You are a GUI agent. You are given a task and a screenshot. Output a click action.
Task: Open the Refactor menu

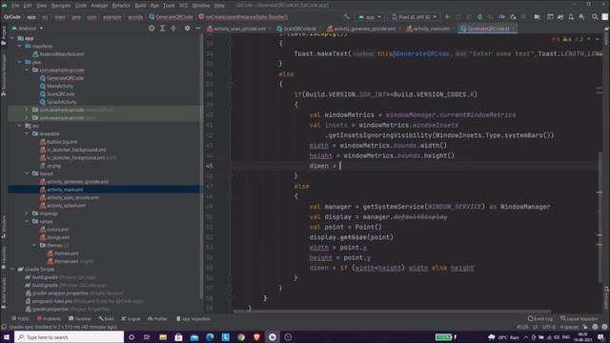tap(121, 6)
